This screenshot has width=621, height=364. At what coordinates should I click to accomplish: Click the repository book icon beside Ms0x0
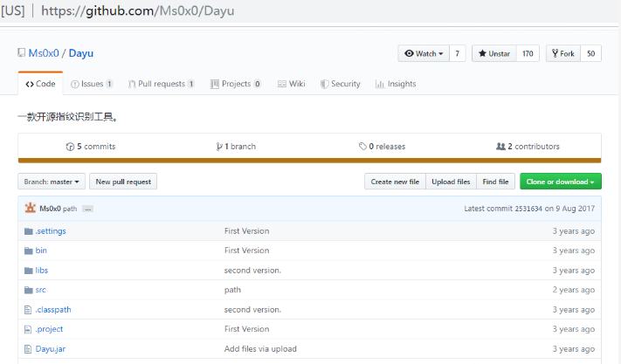pos(21,52)
